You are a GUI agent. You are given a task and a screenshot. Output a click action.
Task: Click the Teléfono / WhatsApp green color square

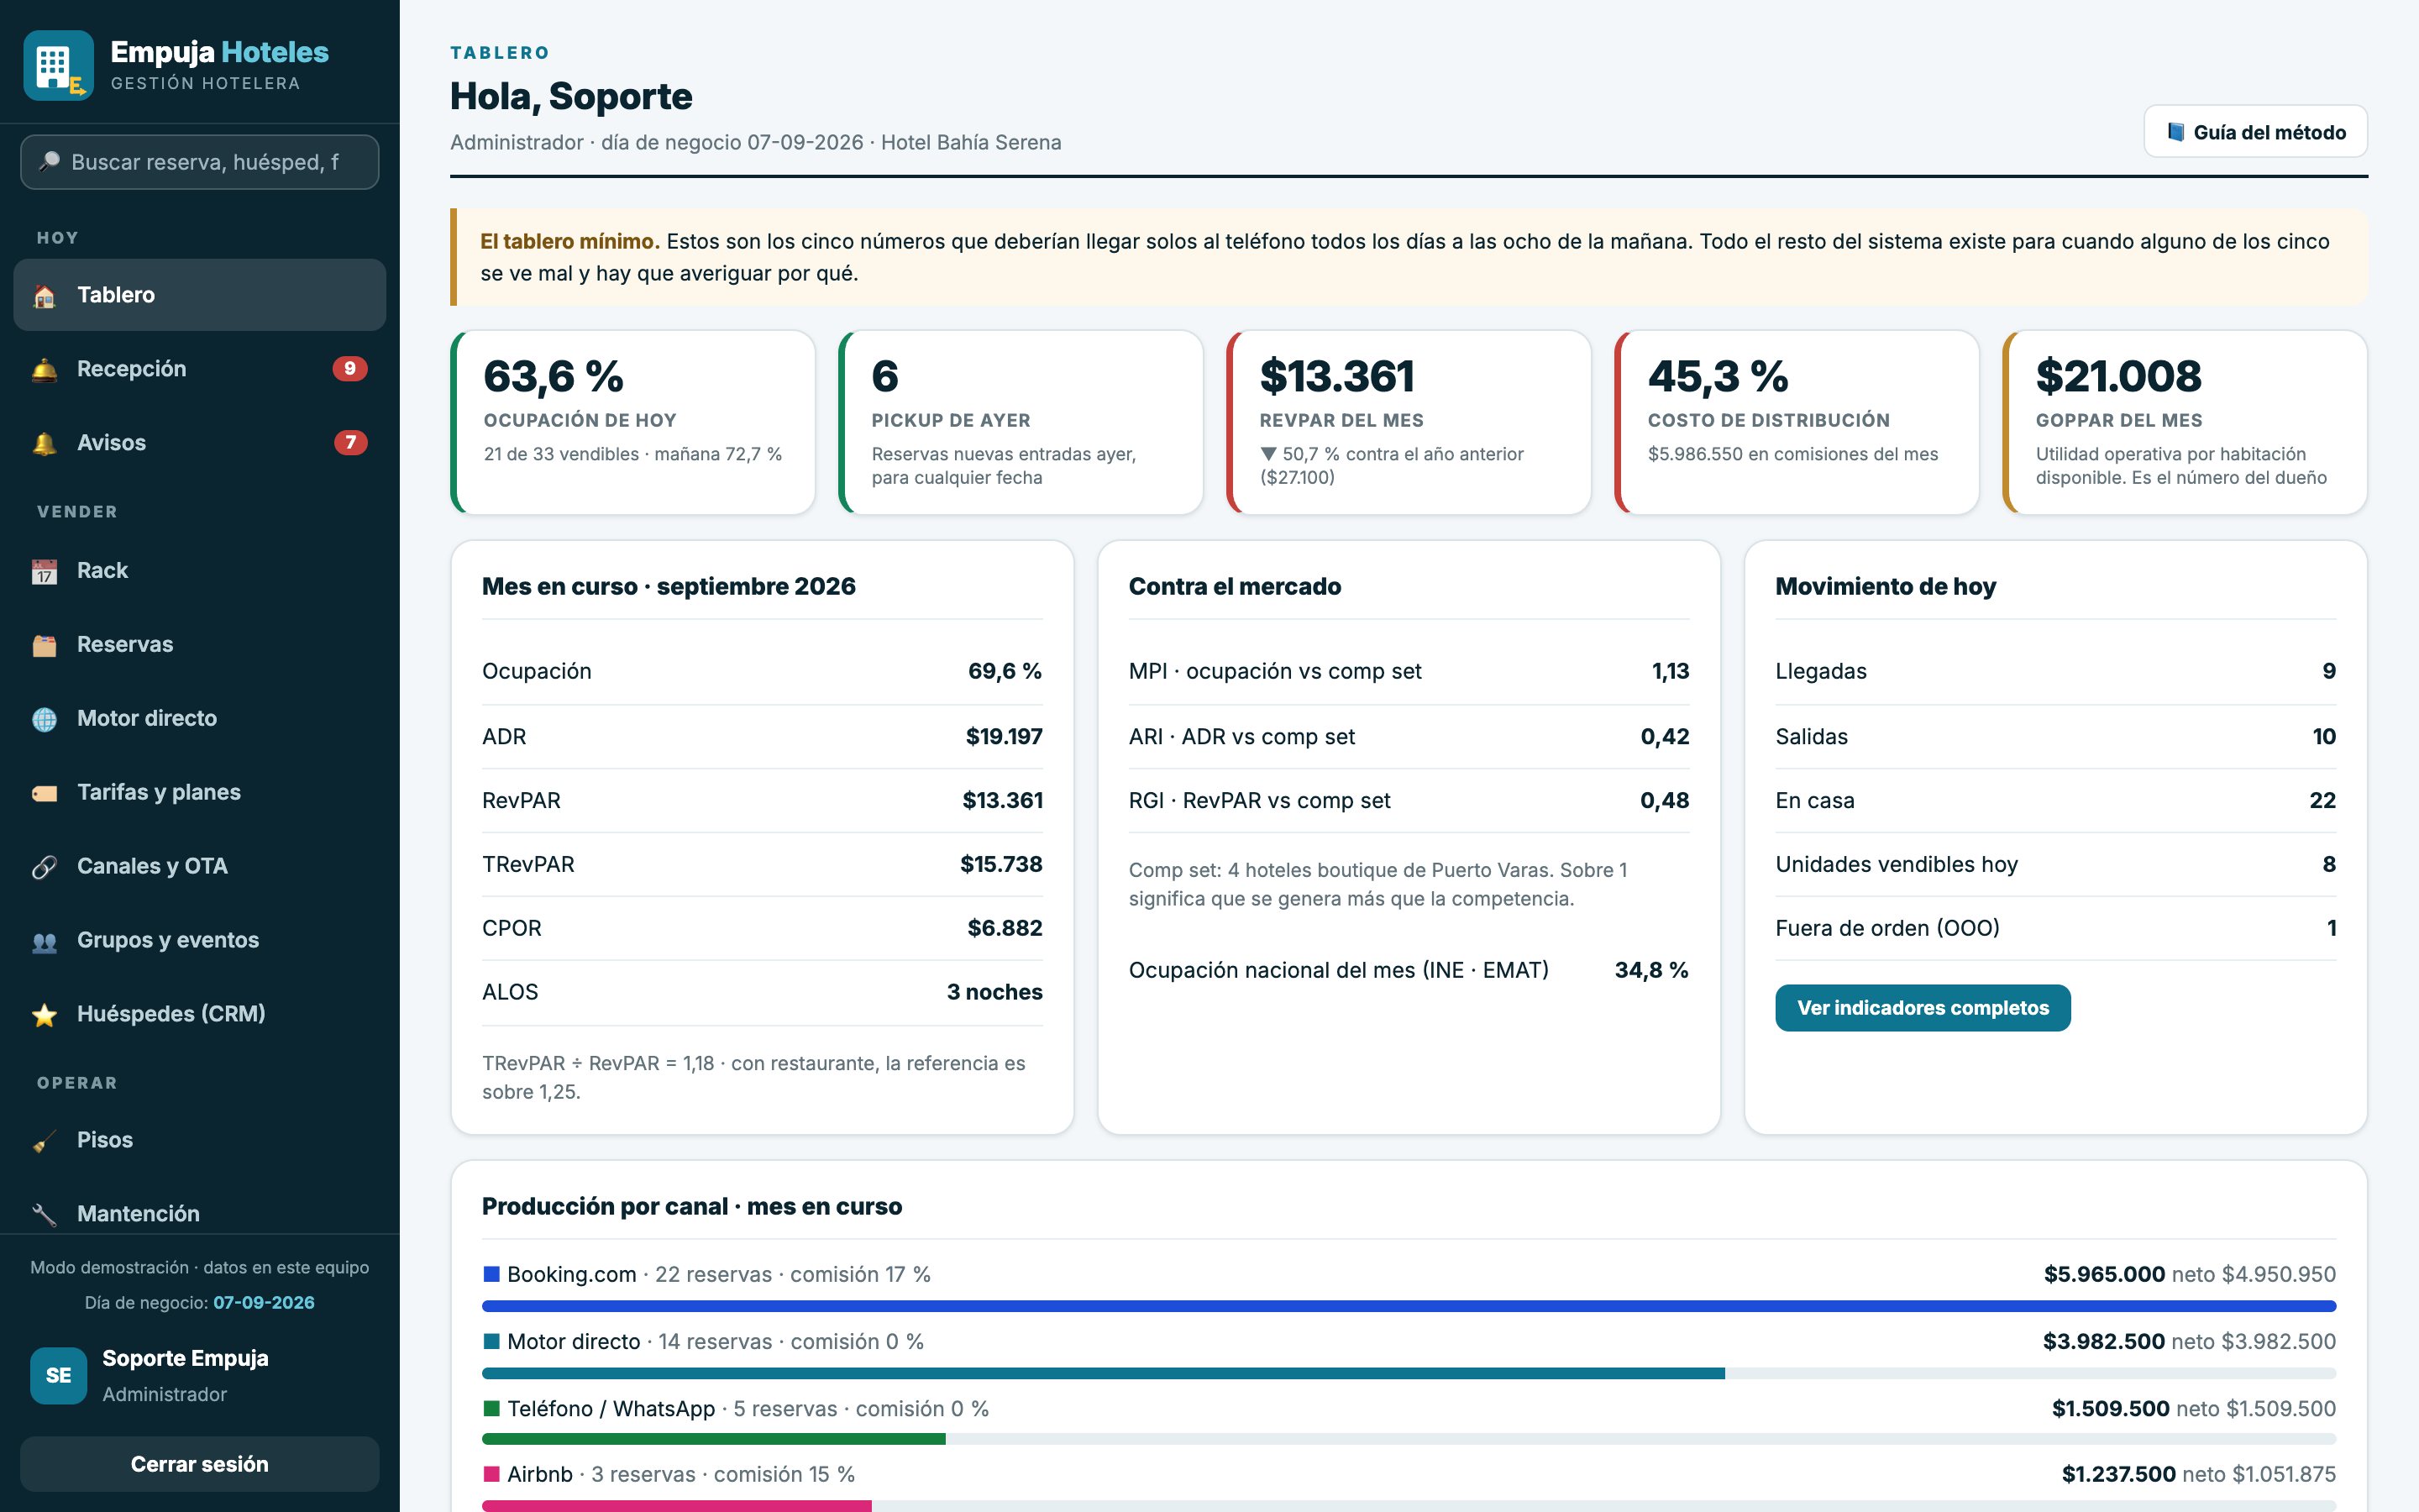point(492,1408)
